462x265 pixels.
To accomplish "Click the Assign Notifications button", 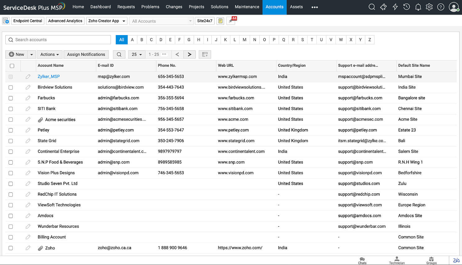I will [86, 54].
